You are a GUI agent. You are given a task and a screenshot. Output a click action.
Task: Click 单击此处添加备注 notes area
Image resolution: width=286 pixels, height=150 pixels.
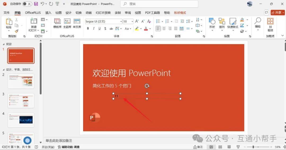[x=59, y=140]
